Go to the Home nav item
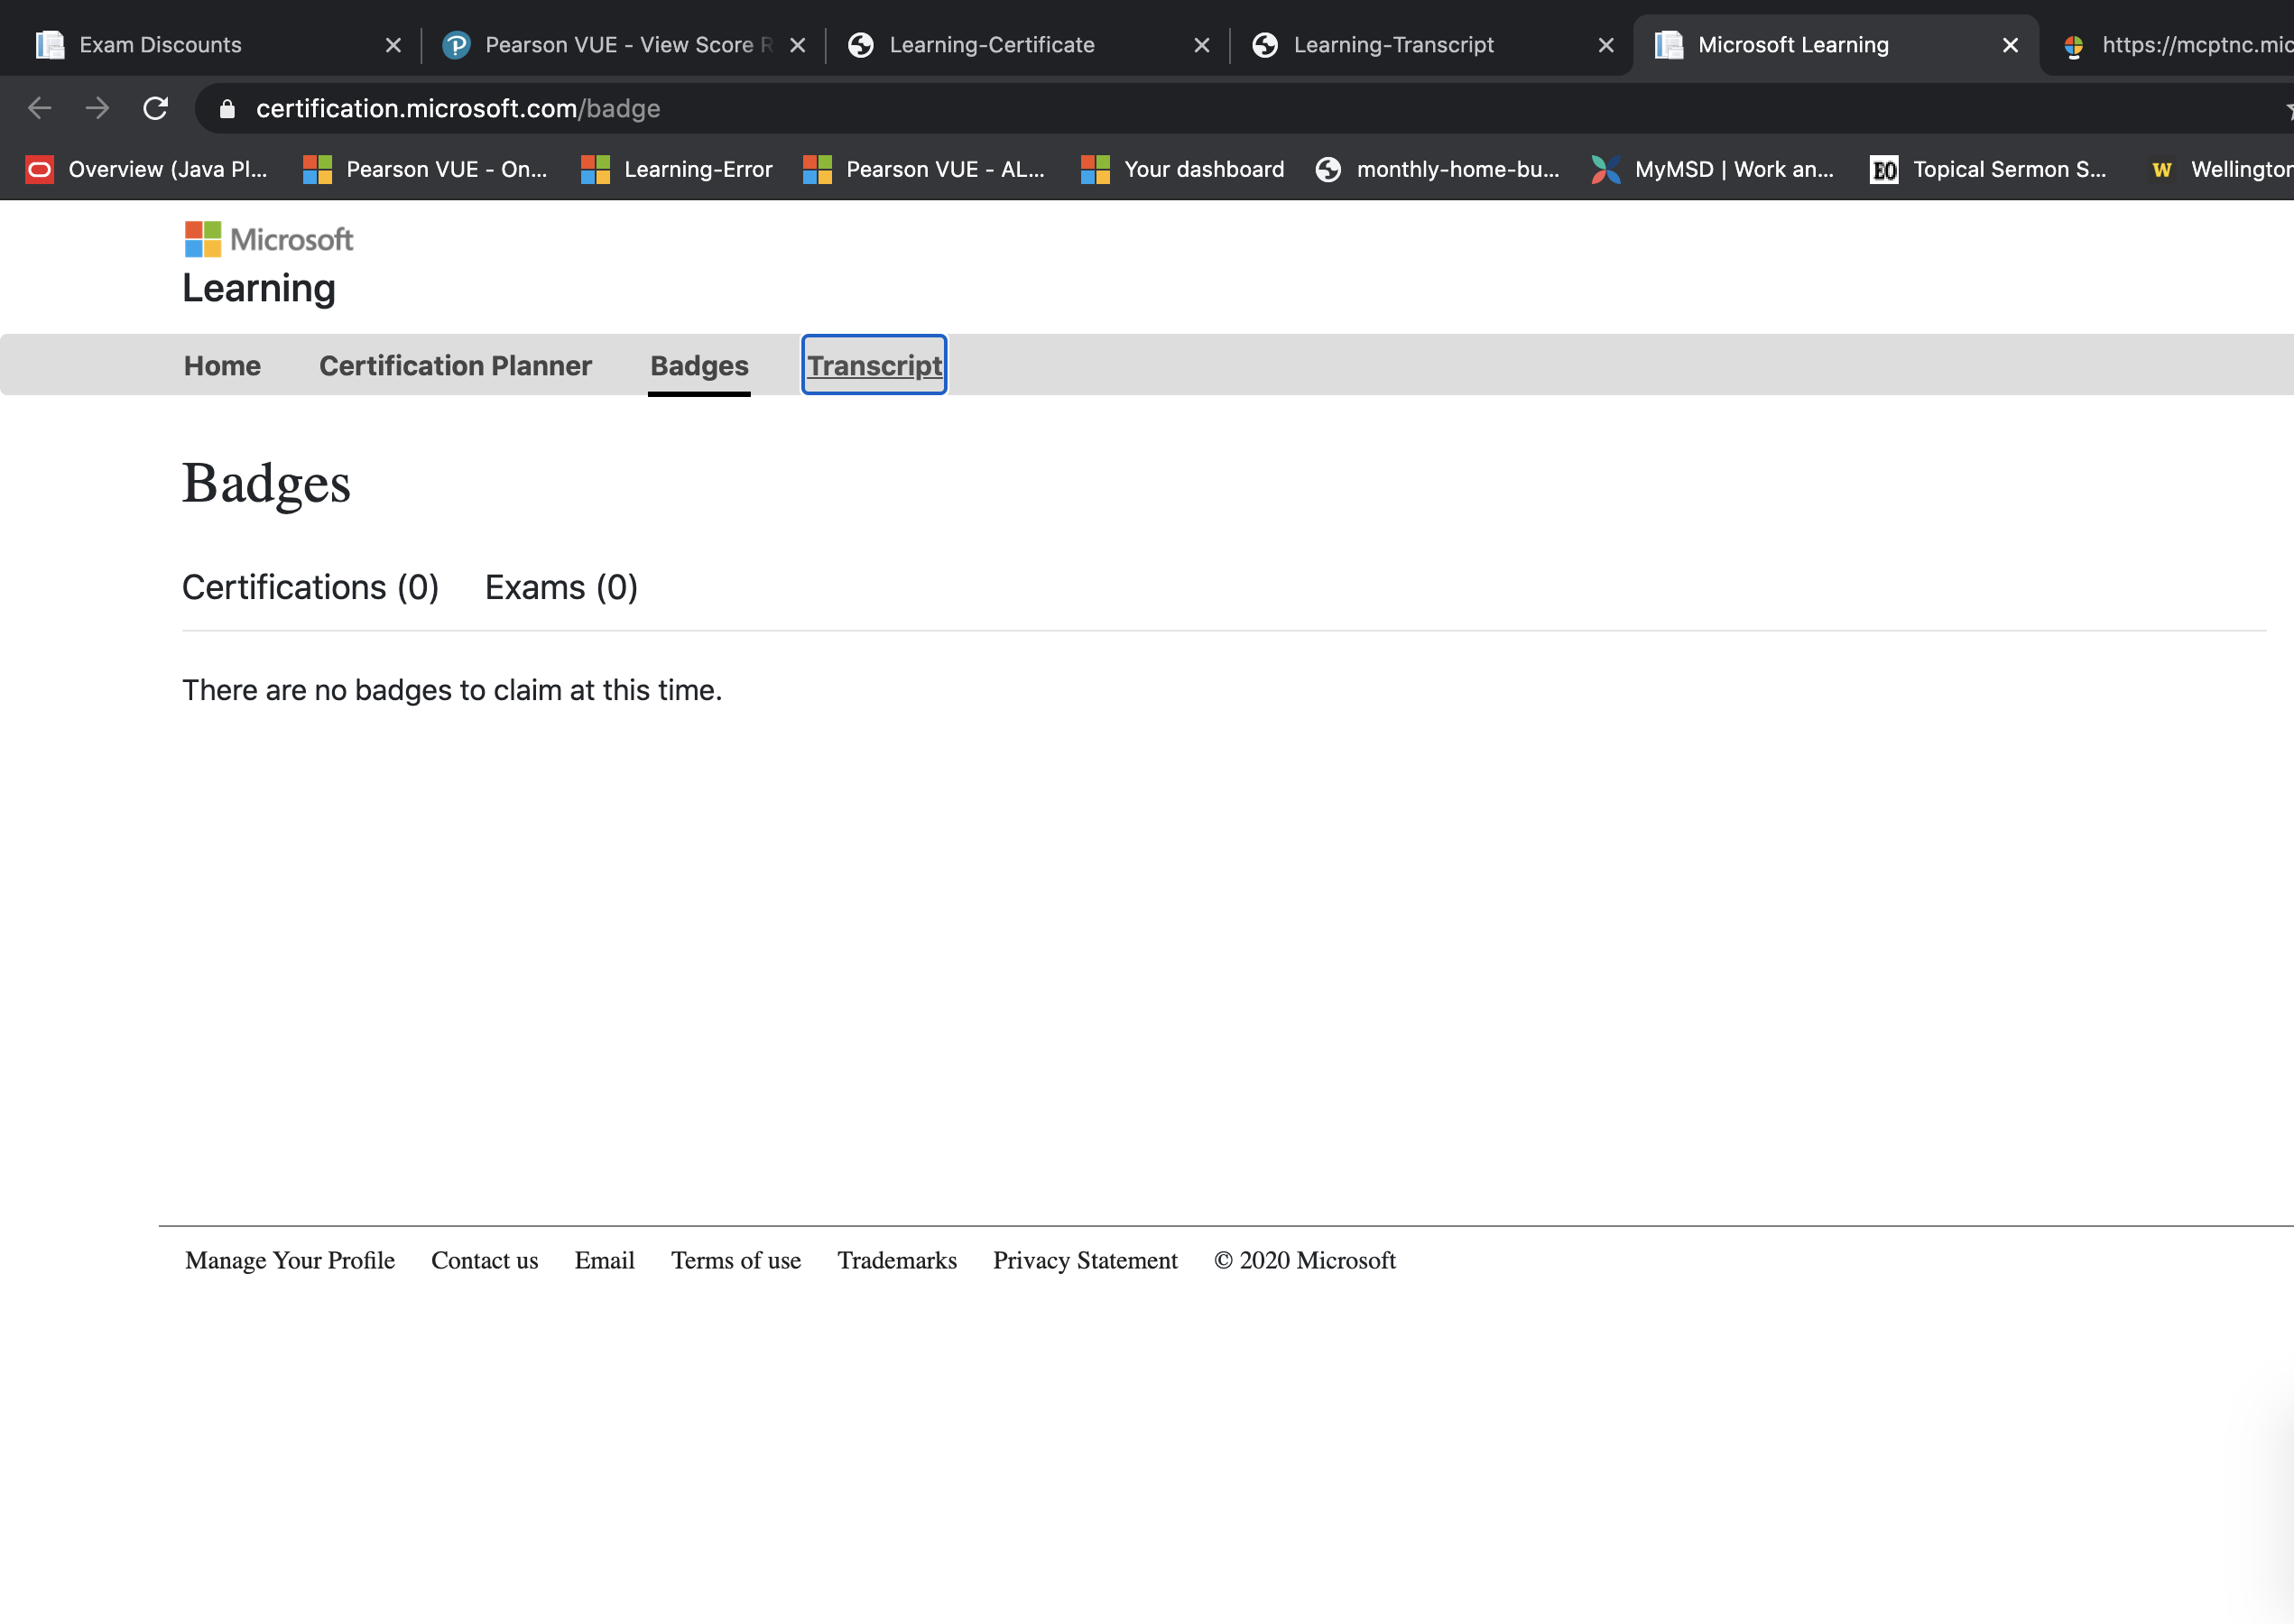 point(222,366)
